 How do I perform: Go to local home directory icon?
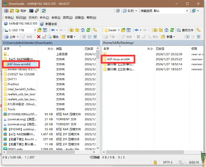point(83,30)
